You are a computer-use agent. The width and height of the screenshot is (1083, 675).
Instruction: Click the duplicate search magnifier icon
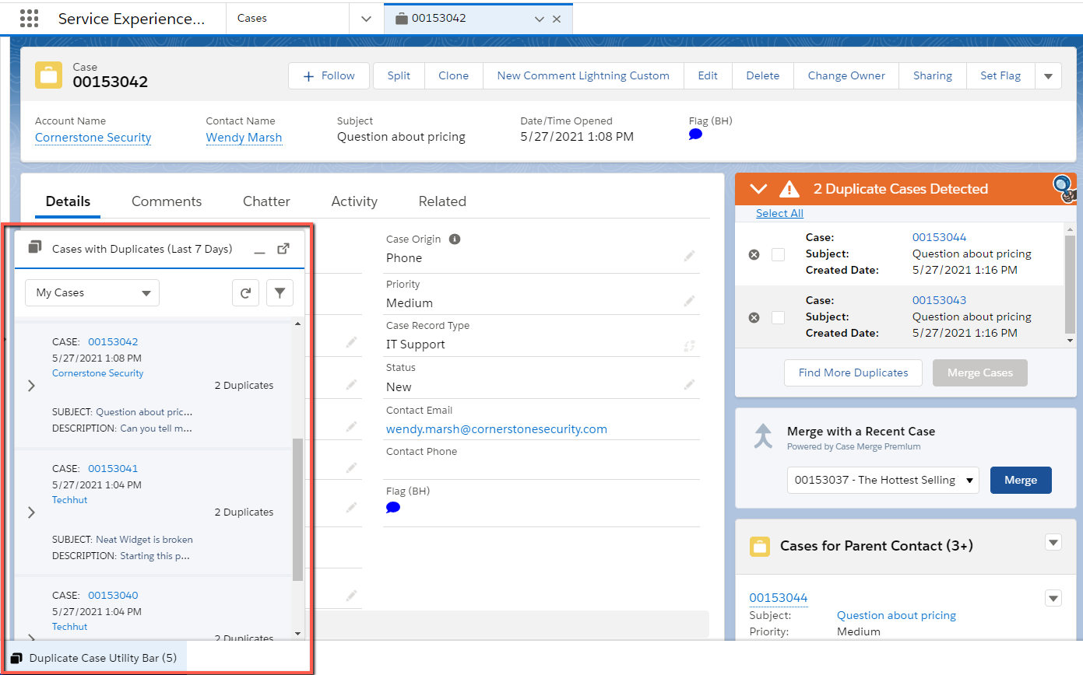(1064, 188)
